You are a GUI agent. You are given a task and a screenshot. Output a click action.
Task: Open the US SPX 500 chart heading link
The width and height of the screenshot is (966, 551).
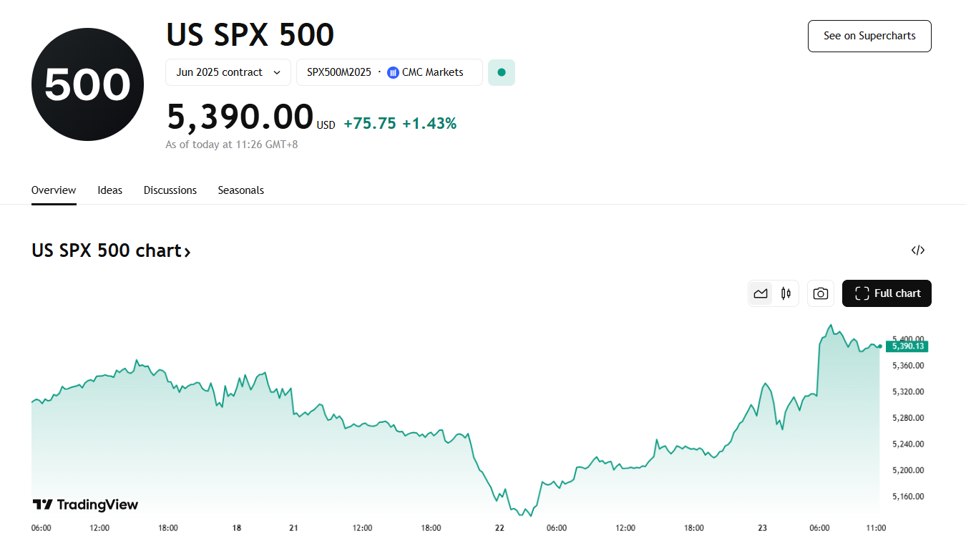click(x=106, y=250)
